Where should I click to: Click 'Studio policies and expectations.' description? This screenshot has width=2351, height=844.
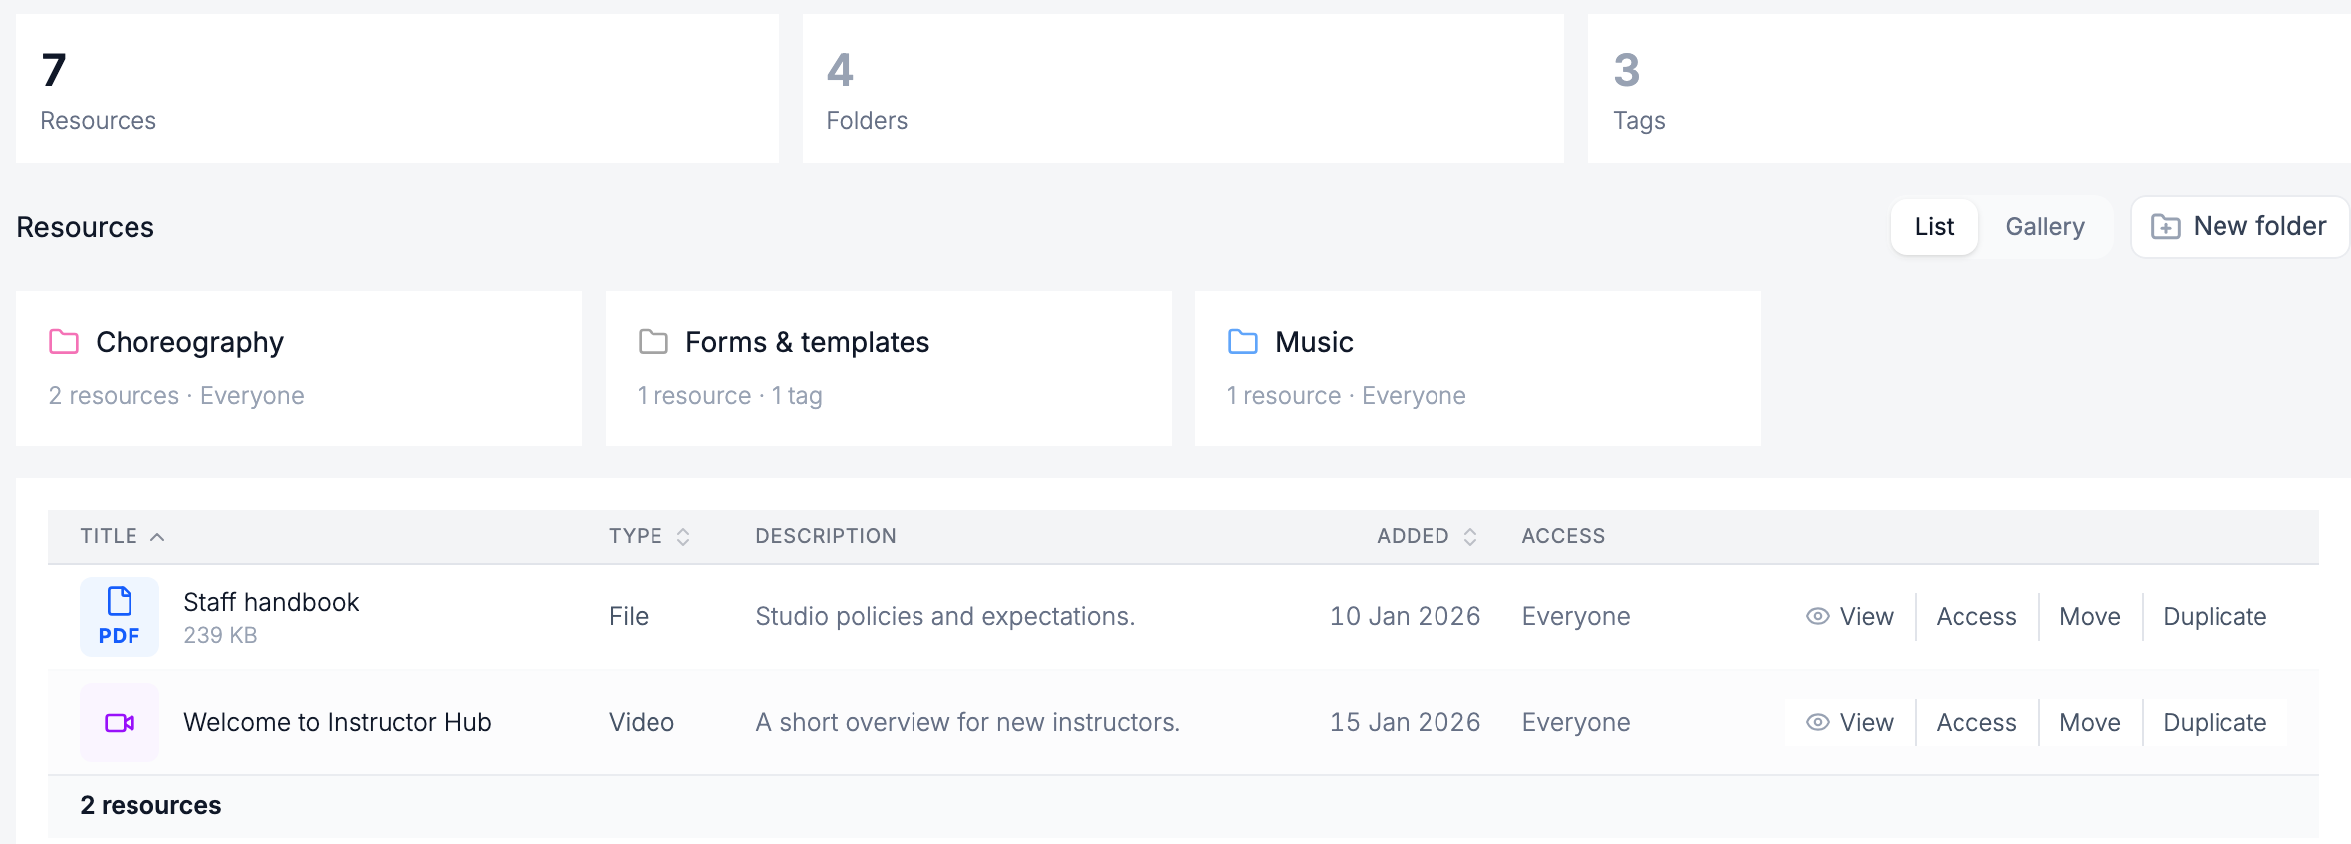(945, 617)
